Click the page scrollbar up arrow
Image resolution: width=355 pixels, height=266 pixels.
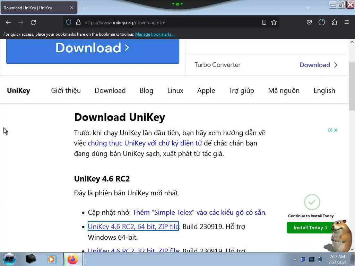pos(352,42)
